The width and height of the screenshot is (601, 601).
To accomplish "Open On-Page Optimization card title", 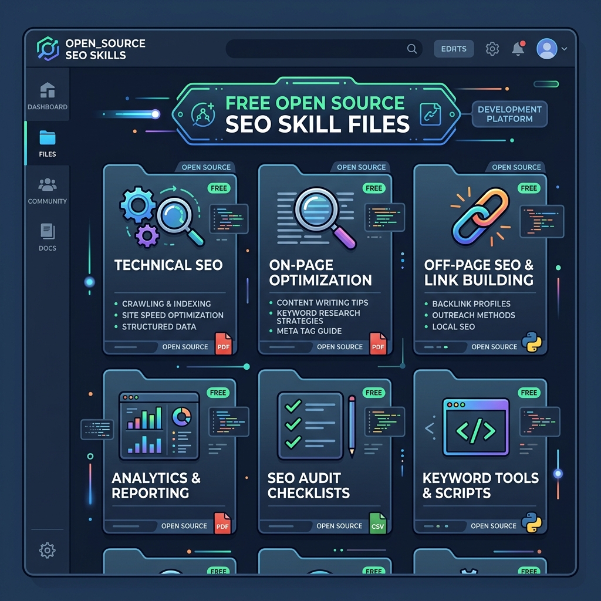I will pos(320,272).
